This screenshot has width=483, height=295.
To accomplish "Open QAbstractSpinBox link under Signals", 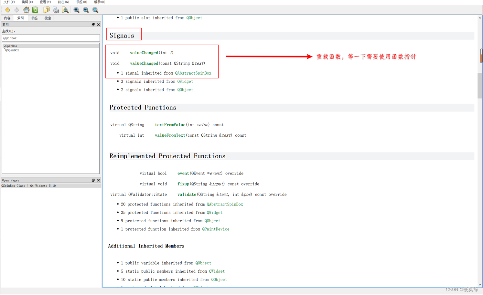I will coord(193,73).
